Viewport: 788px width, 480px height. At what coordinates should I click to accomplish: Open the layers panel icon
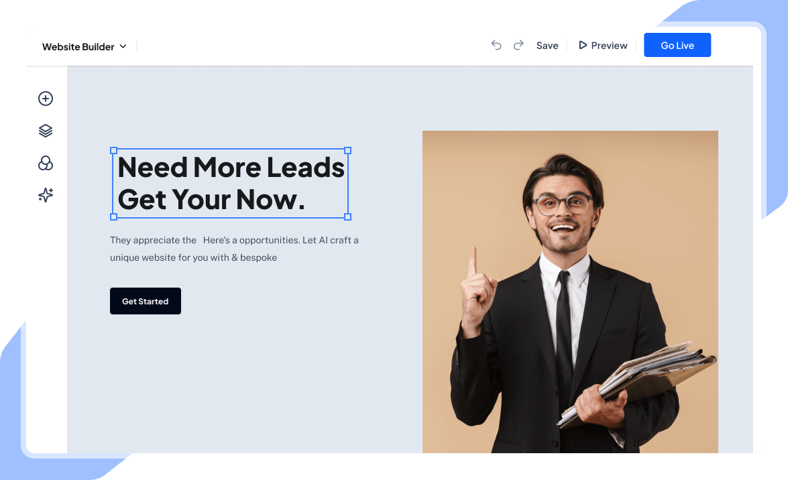click(45, 131)
